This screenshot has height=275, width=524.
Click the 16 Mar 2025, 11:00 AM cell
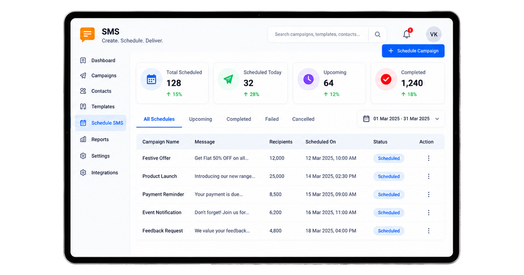point(331,212)
